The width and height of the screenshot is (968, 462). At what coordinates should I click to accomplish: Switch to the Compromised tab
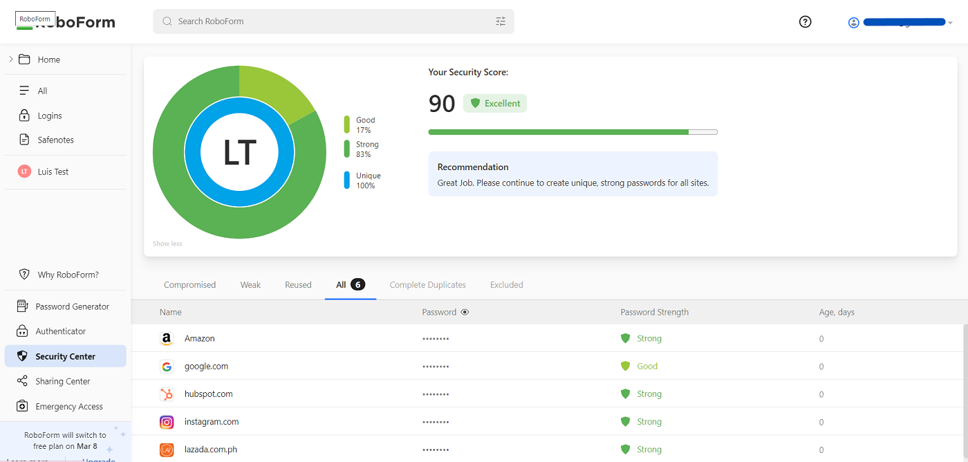tap(189, 285)
